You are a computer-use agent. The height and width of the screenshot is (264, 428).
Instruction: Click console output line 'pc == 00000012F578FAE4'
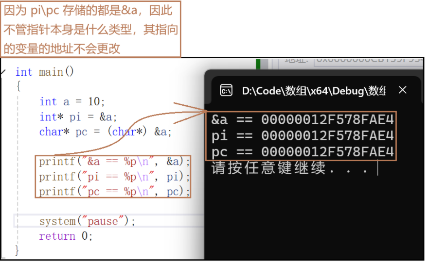[x=303, y=152]
